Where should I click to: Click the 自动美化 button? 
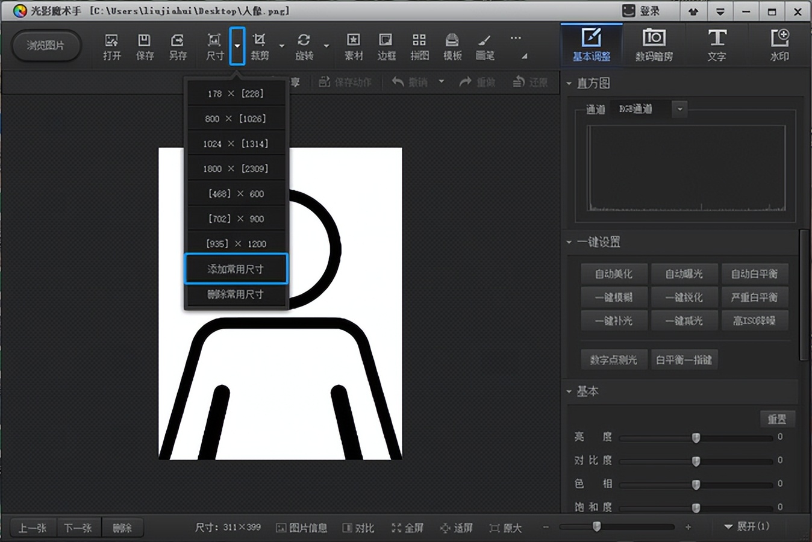pos(614,274)
